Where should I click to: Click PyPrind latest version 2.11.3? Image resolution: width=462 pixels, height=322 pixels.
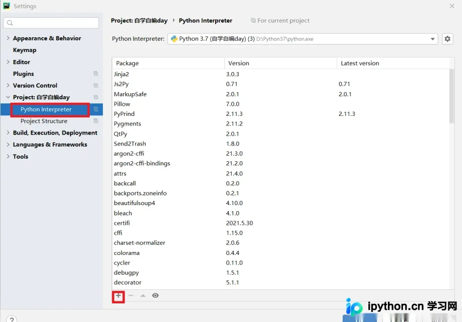pos(347,114)
